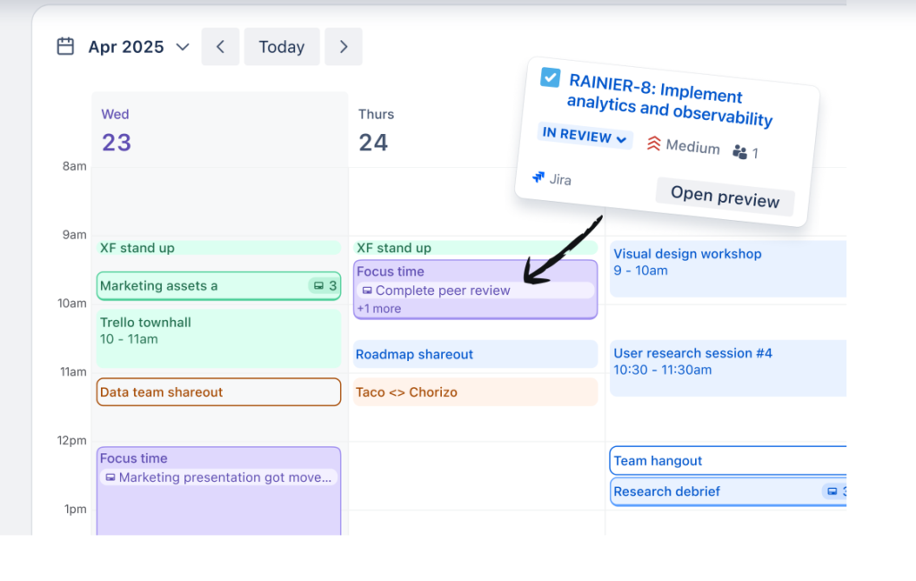
Task: Click the calendar icon beside Apr 2025
Action: [64, 46]
